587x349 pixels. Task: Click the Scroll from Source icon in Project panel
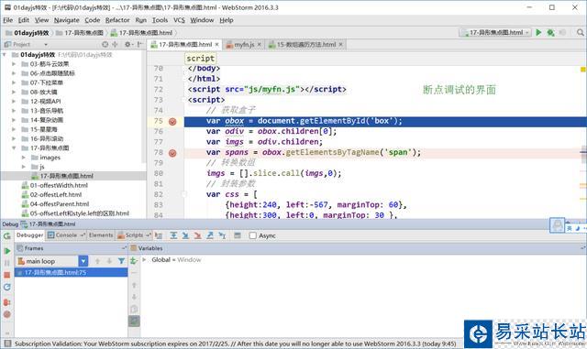tap(105, 44)
